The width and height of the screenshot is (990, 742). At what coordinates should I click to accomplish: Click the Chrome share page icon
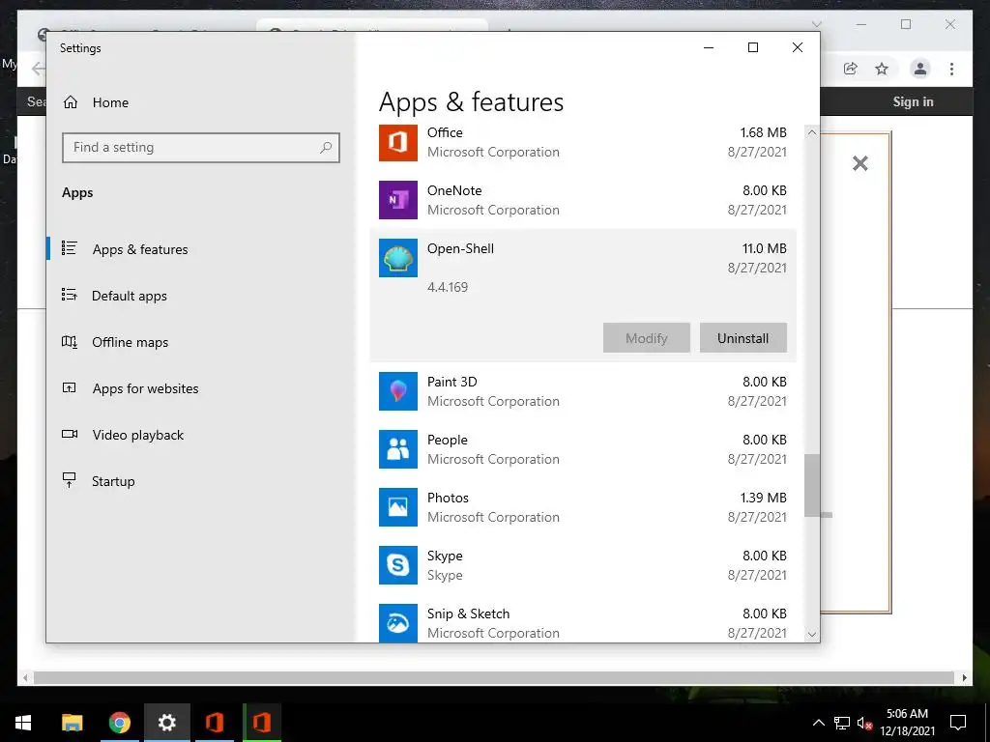coord(851,69)
